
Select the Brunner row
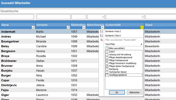(x=50, y=66)
